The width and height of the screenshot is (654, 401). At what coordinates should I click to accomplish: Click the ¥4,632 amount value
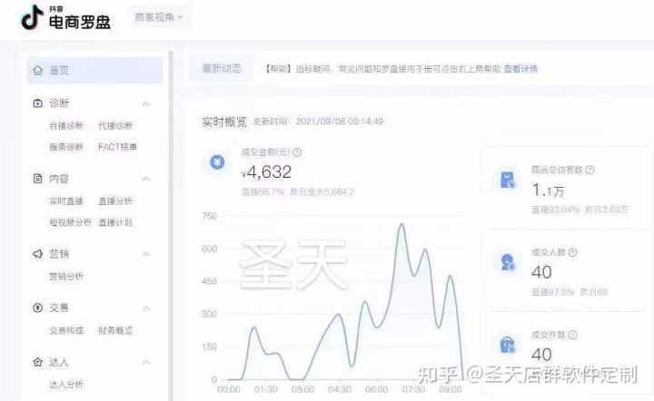(x=266, y=172)
